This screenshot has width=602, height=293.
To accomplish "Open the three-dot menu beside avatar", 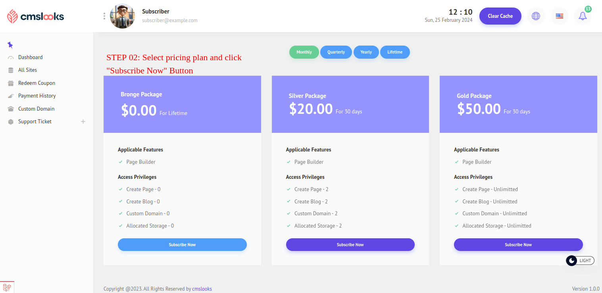I will (x=104, y=16).
